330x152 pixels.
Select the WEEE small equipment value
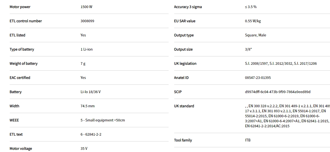103,120
